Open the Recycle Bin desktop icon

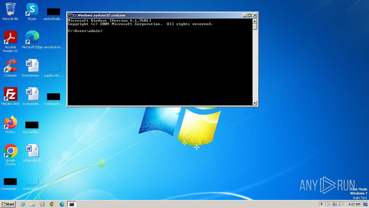pyautogui.click(x=10, y=12)
